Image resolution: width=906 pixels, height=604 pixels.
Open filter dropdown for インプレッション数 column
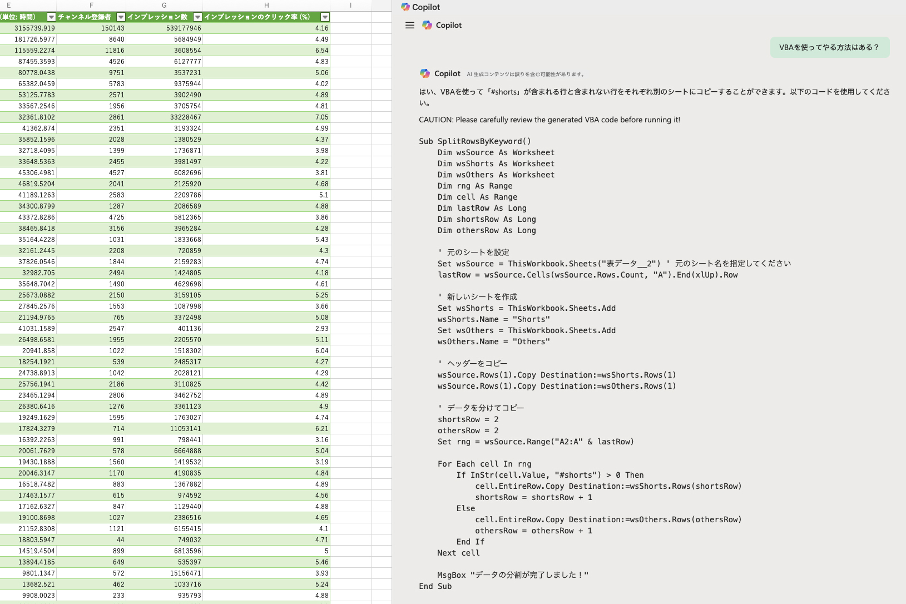pos(197,17)
